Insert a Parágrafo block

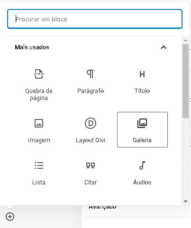[91, 82]
